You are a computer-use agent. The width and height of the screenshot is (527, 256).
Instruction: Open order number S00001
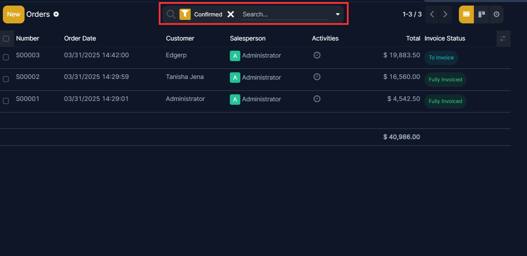28,99
